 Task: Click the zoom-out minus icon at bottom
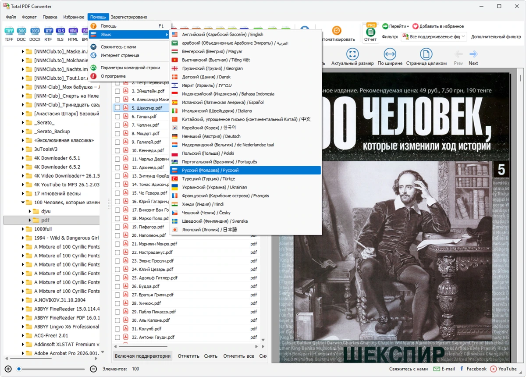click(x=93, y=369)
